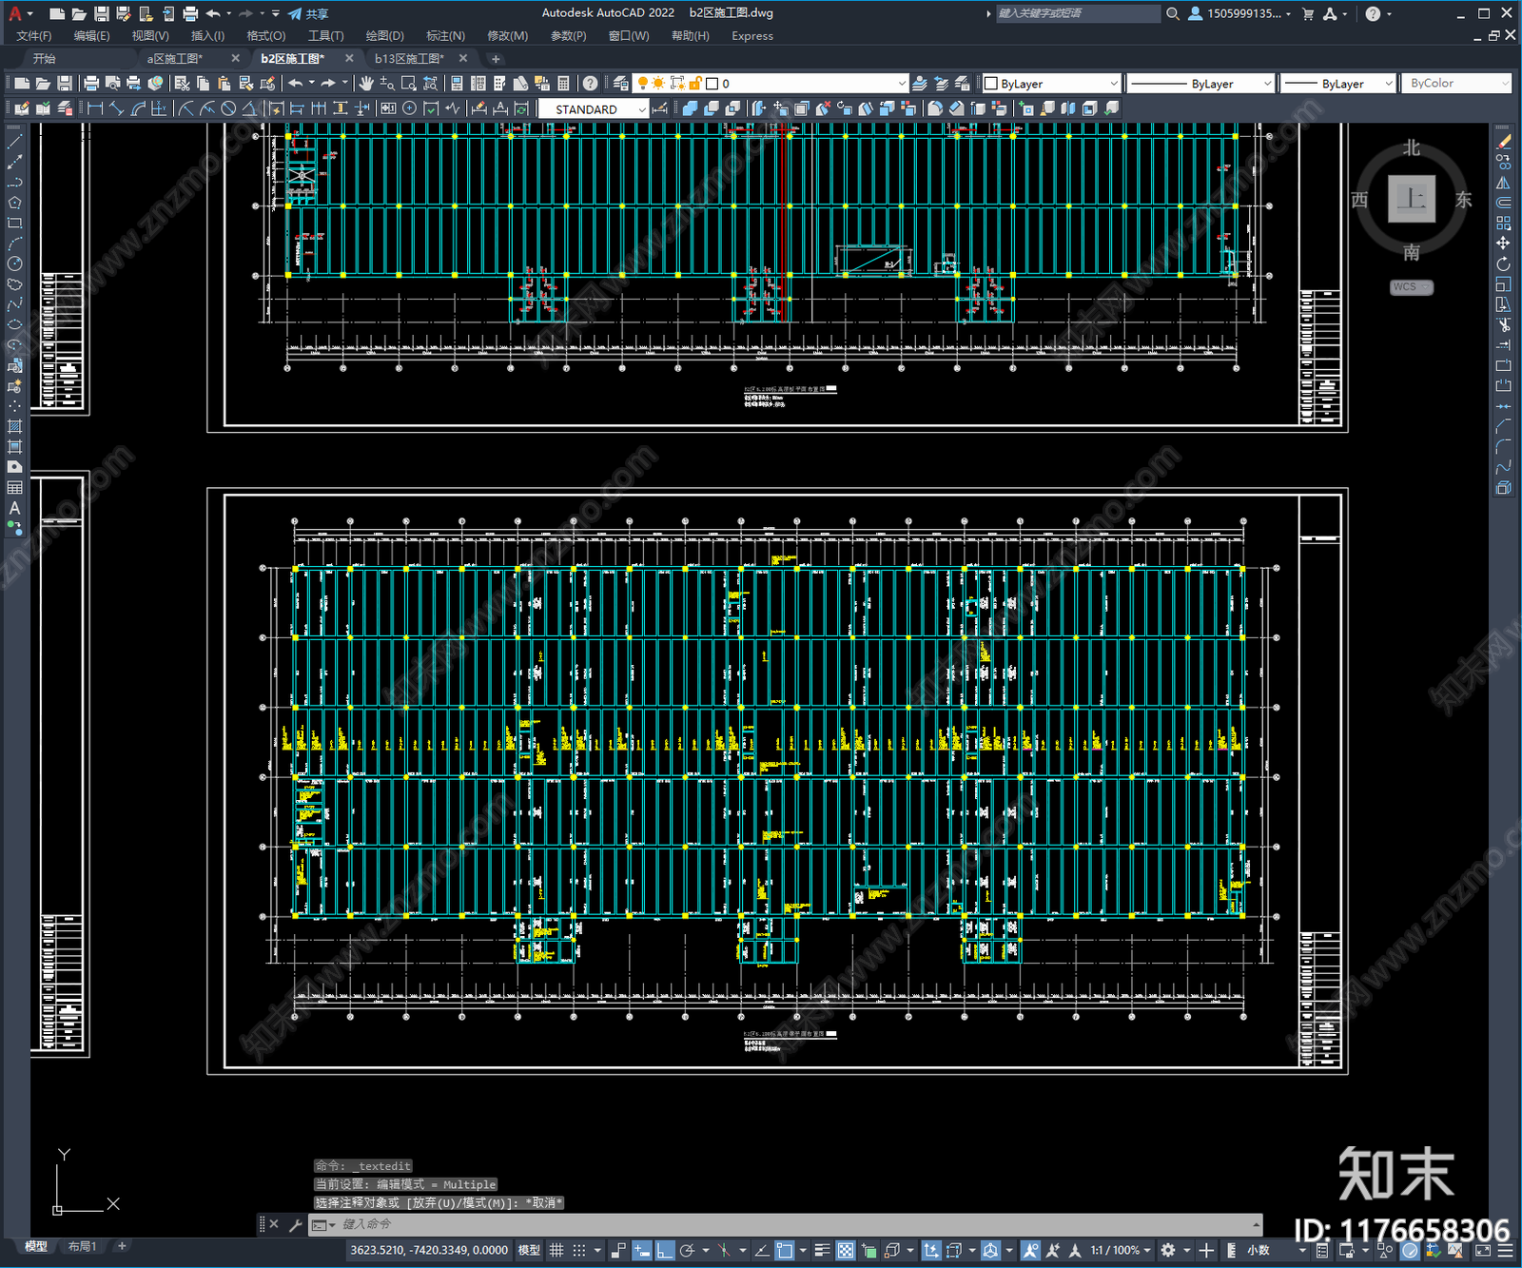Select the Linear dimension tool
1522x1268 pixels.
click(95, 108)
